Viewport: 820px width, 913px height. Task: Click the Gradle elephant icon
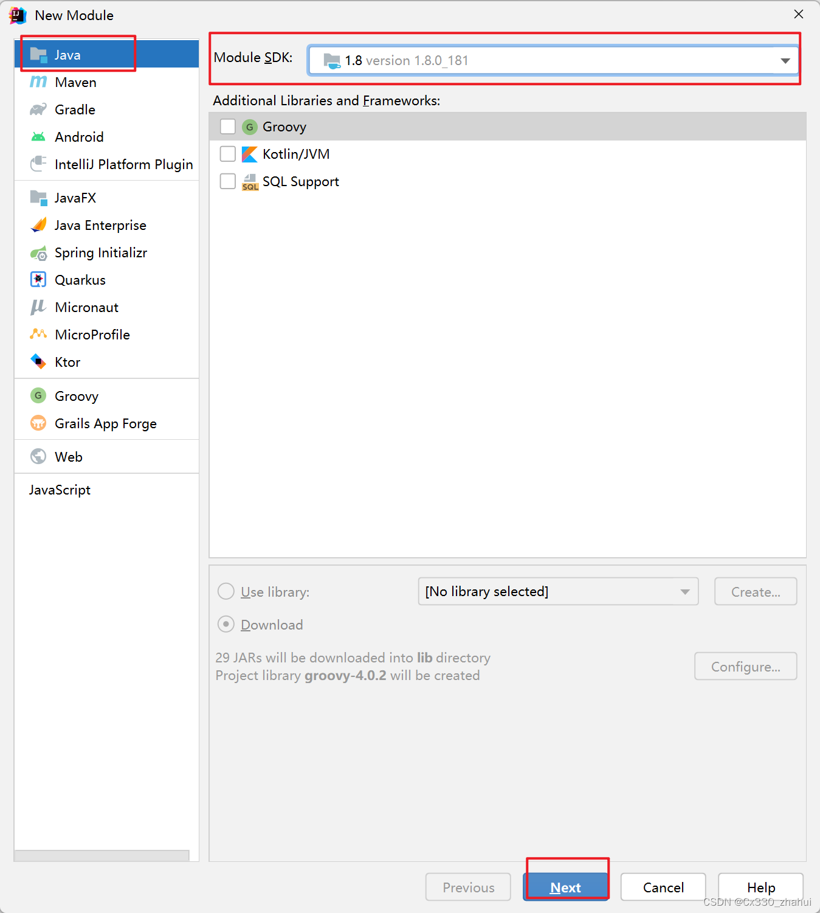[38, 109]
